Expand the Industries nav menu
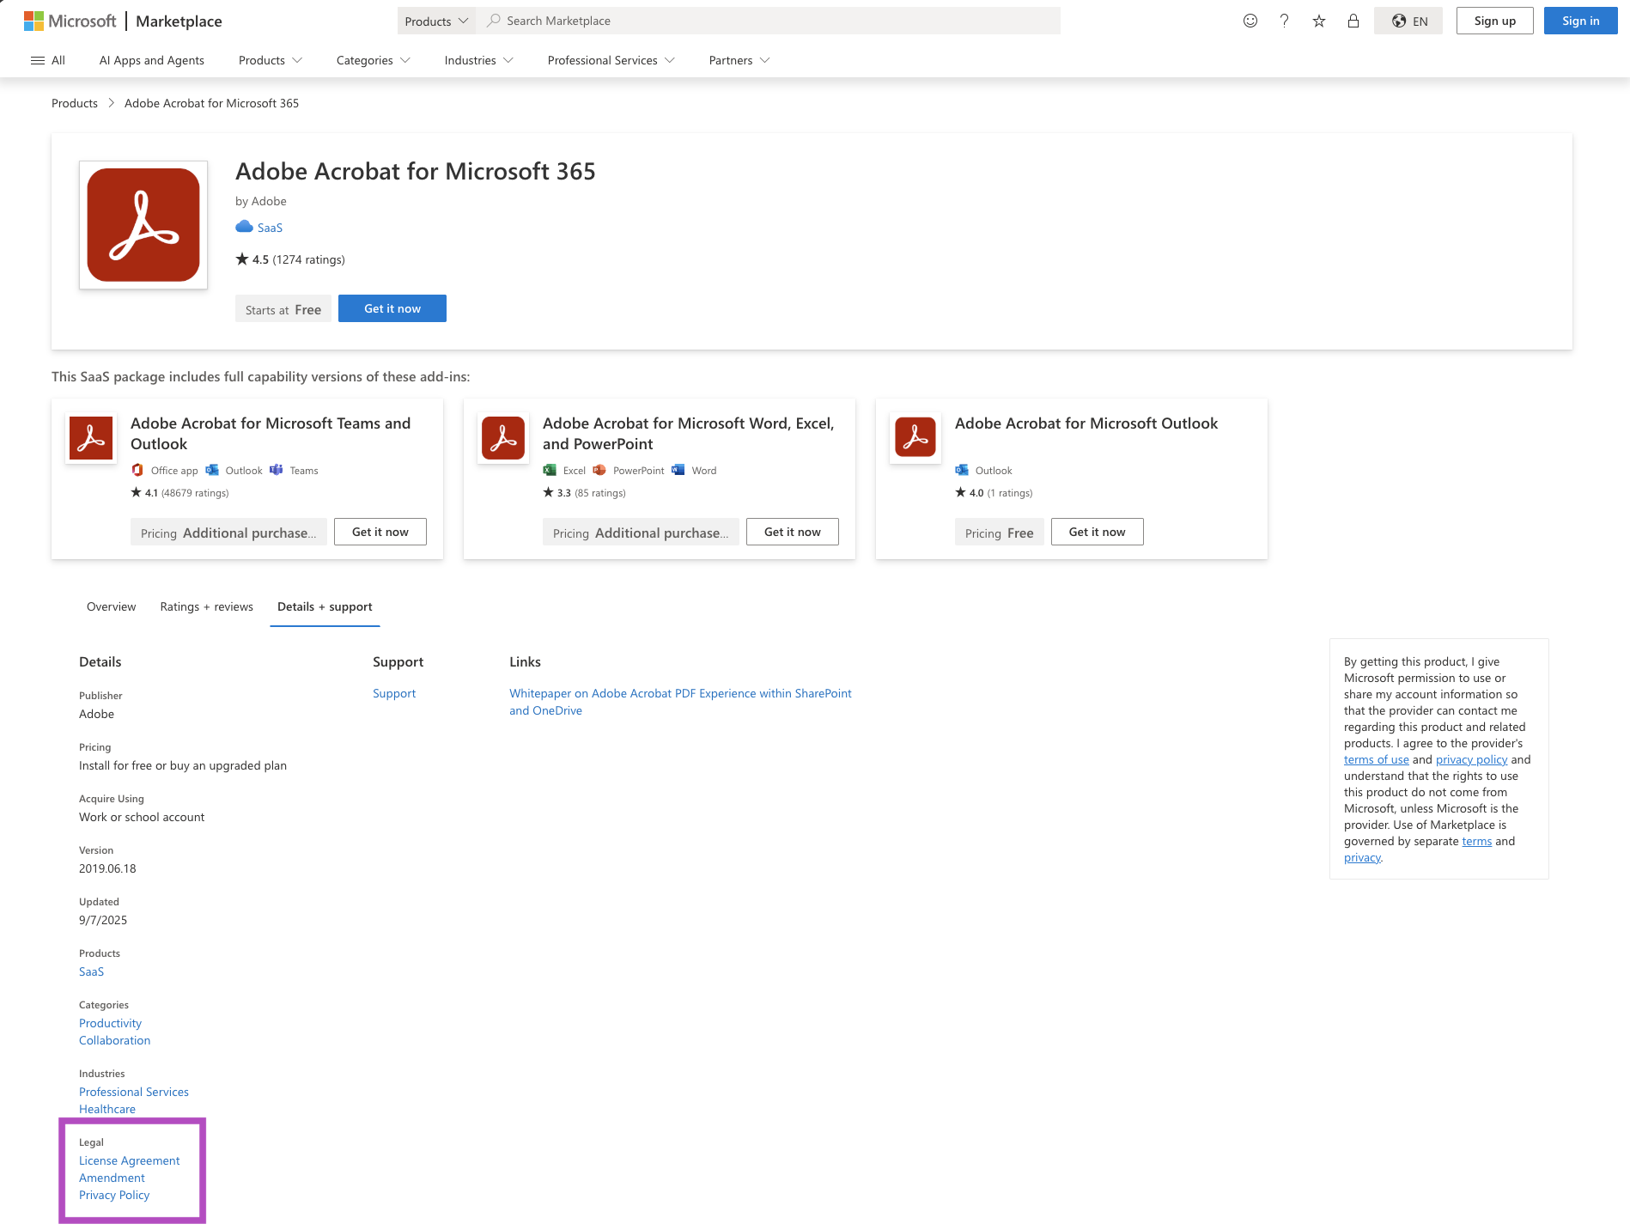Image resolution: width=1630 pixels, height=1230 pixels. click(479, 60)
